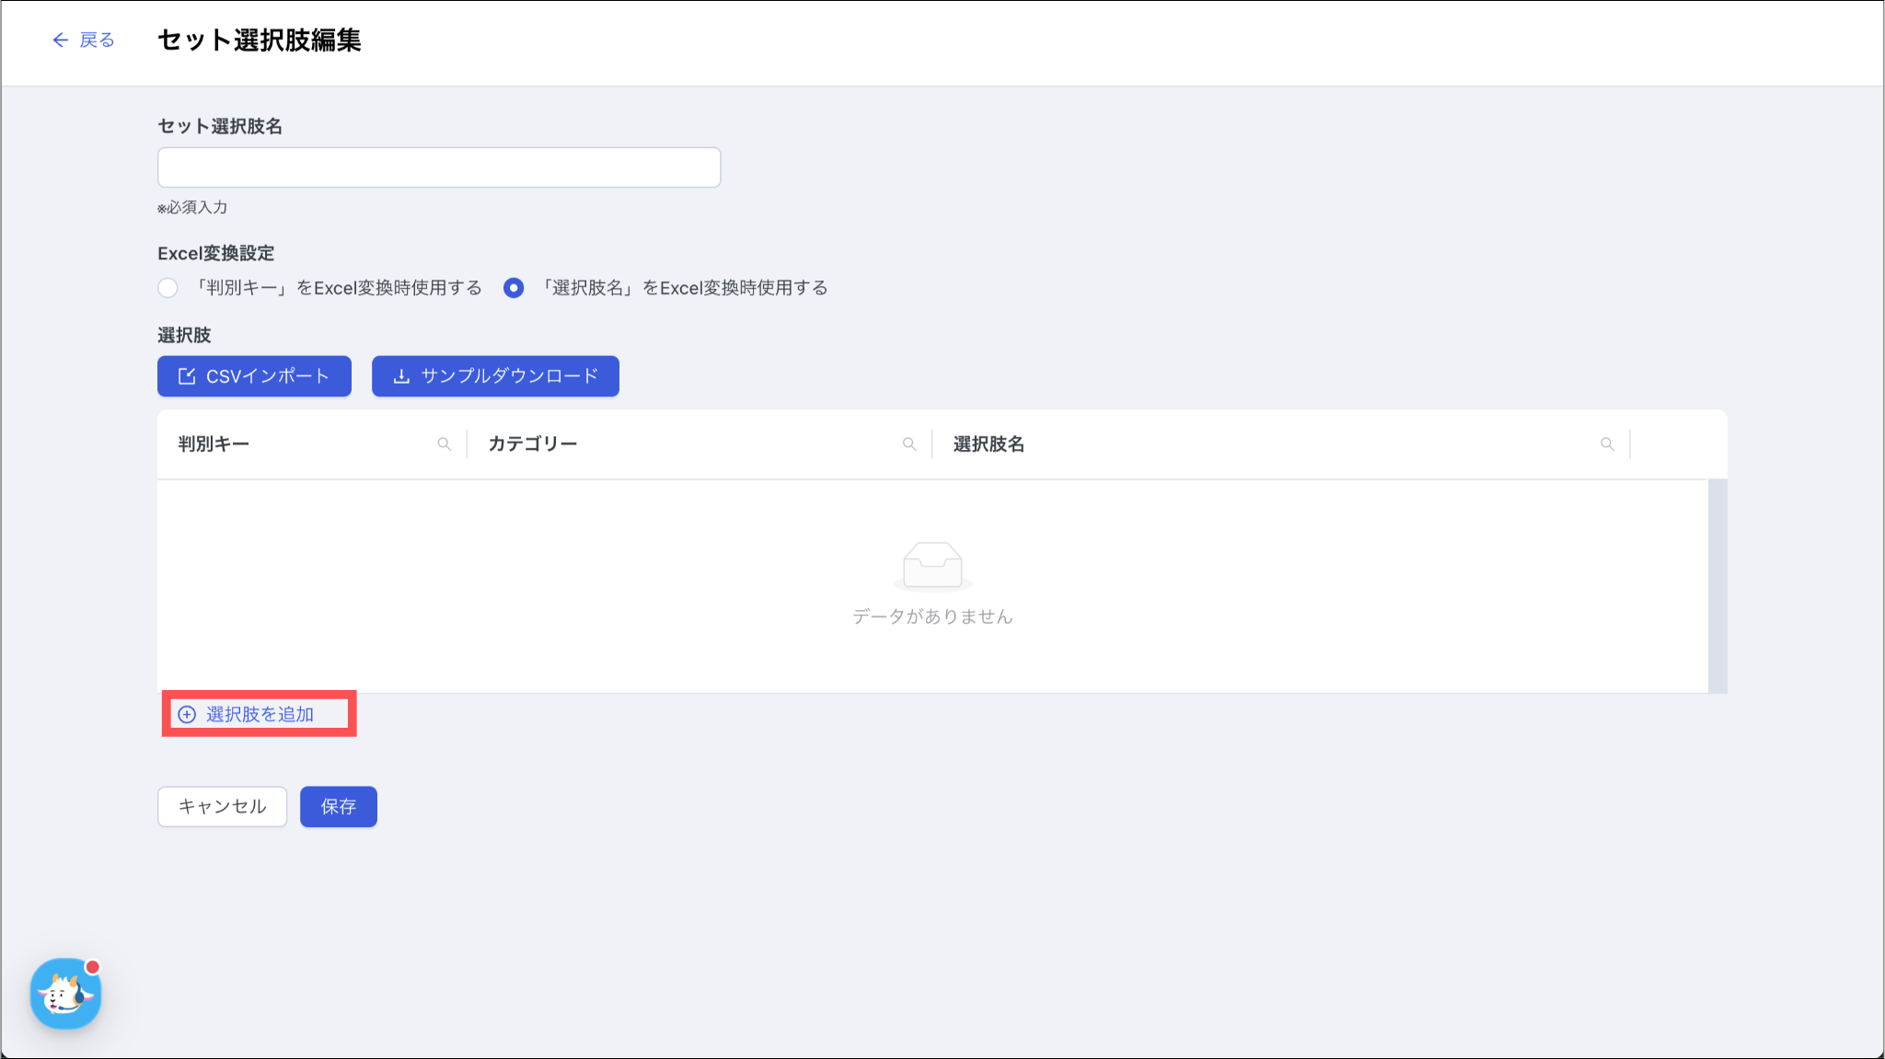Open the search icon in the 判別キー column

pyautogui.click(x=444, y=444)
